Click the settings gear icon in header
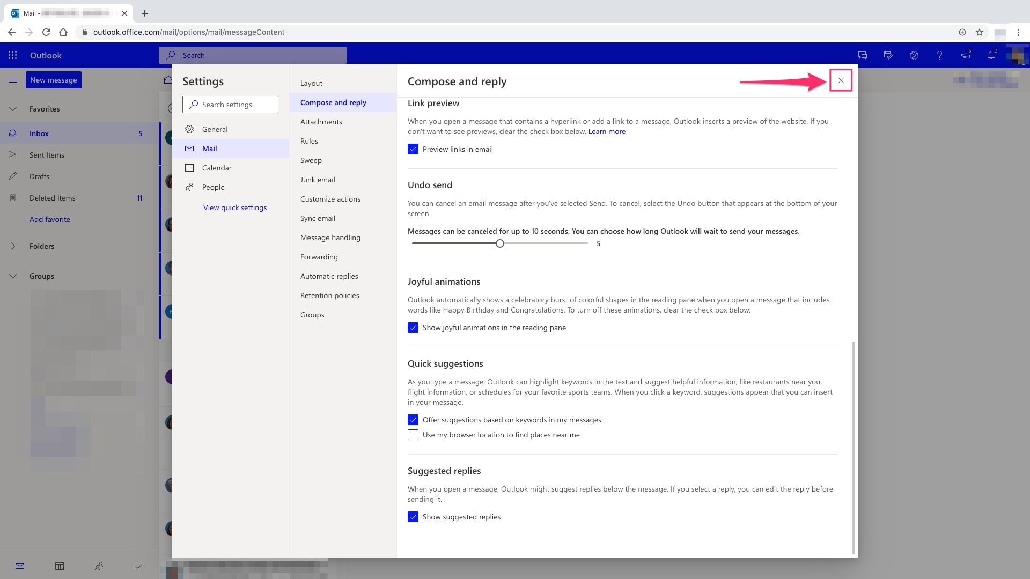This screenshot has width=1030, height=579. 914,55
